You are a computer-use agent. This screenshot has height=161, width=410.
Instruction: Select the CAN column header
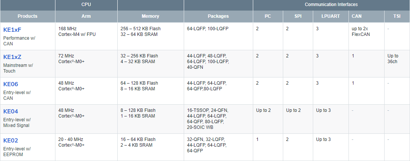(x=356, y=16)
